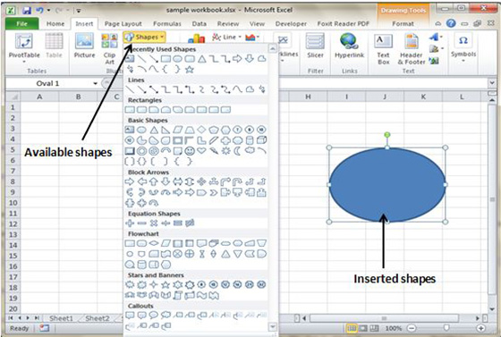Minimize the ribbon with caret icon
The width and height of the screenshot is (501, 337).
(x=438, y=23)
